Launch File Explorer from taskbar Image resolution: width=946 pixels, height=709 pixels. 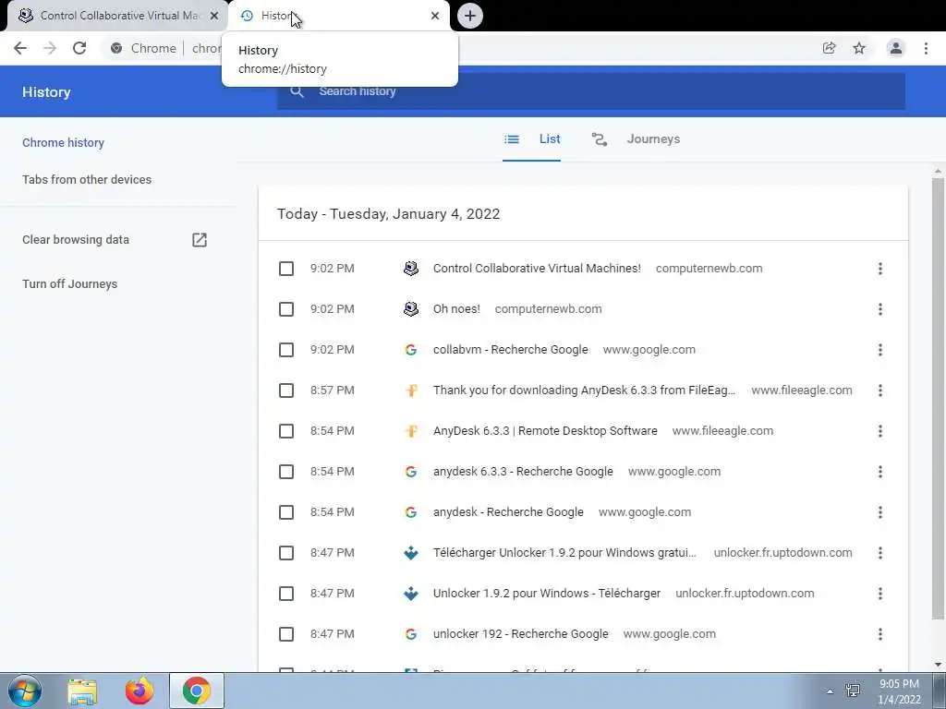[x=82, y=691]
